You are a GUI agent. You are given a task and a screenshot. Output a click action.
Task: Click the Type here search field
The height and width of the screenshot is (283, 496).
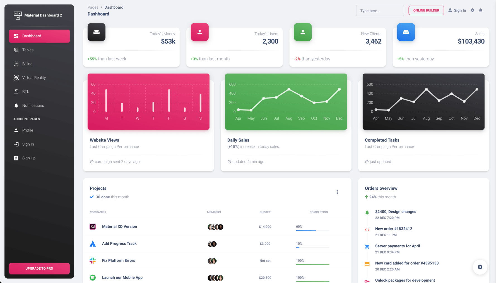pos(380,11)
